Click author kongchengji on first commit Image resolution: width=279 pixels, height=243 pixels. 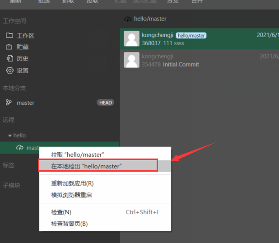158,35
